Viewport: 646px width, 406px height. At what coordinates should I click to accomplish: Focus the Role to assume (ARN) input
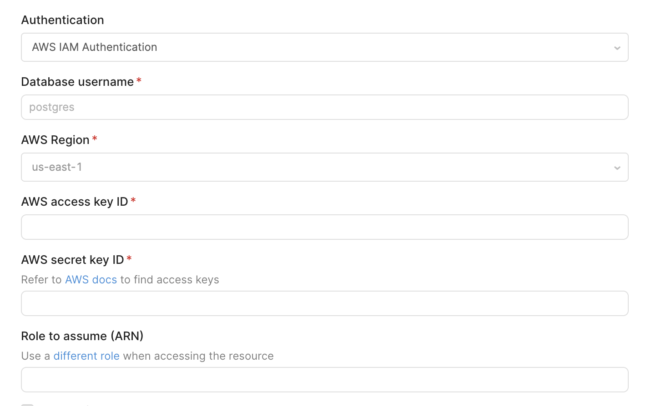pyautogui.click(x=324, y=380)
